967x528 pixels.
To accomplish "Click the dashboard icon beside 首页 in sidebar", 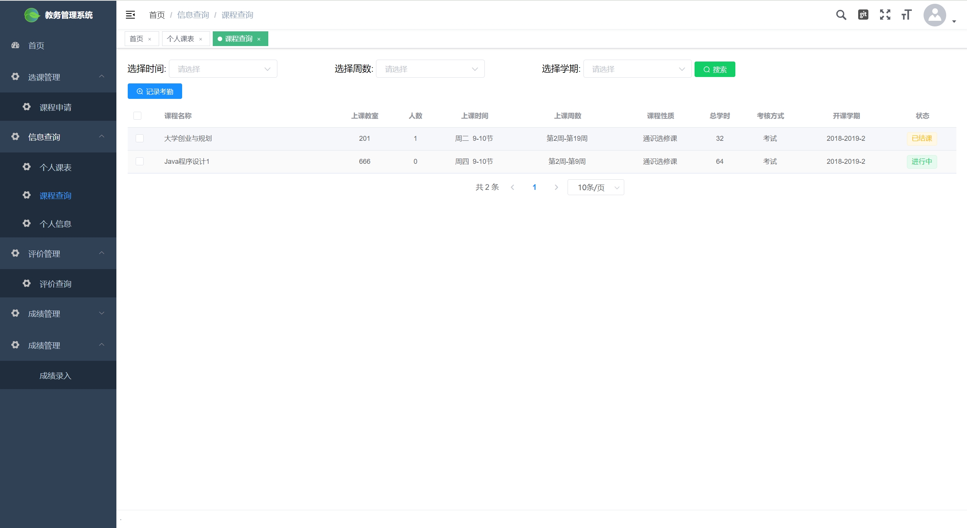I will 15,45.
